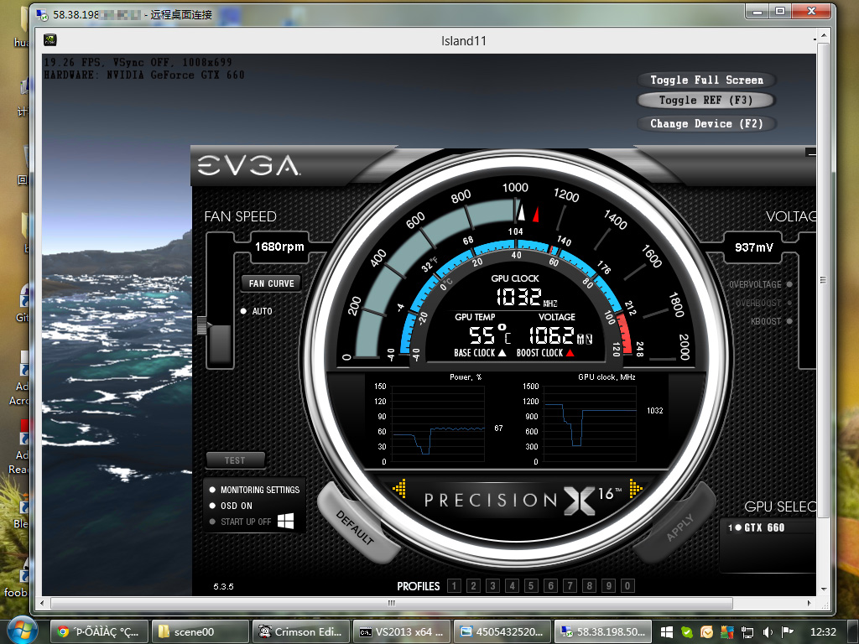Select profile slot 9

(x=608, y=586)
